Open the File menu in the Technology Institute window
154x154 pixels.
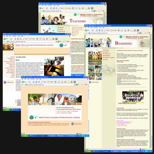[4, 36]
